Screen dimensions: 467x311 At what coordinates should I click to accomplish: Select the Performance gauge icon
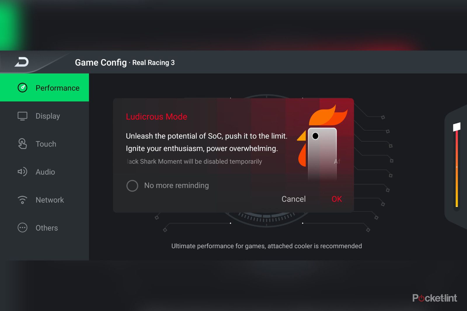pyautogui.click(x=22, y=88)
